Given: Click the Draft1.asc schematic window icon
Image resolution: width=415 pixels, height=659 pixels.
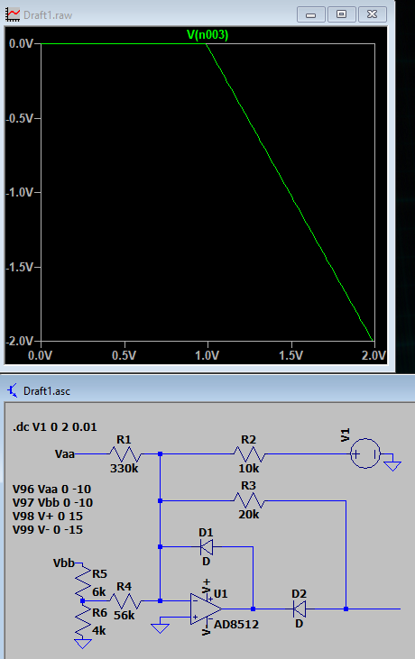Looking at the screenshot, I should [x=13, y=390].
